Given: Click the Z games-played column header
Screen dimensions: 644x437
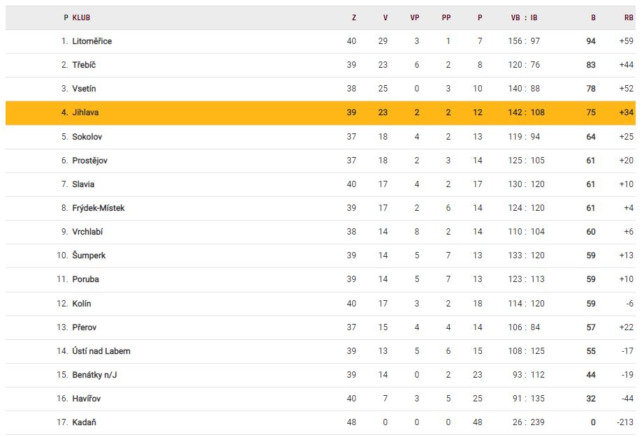Looking at the screenshot, I should click(353, 17).
